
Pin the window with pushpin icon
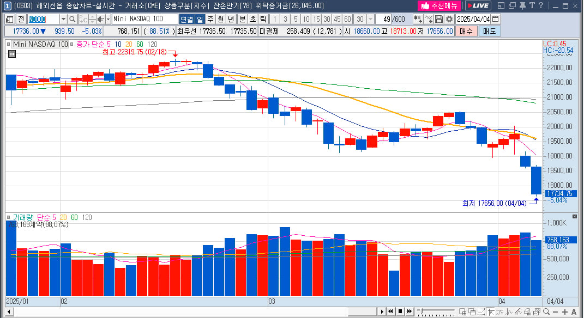pyautogui.click(x=522, y=5)
